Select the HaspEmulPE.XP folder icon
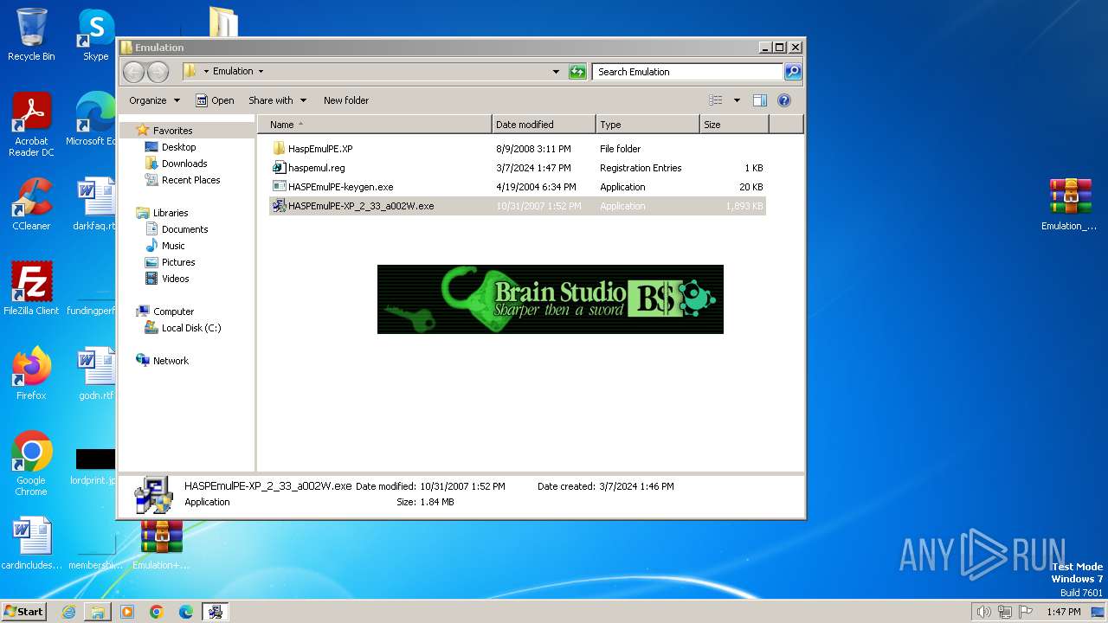The image size is (1108, 623). 279,149
